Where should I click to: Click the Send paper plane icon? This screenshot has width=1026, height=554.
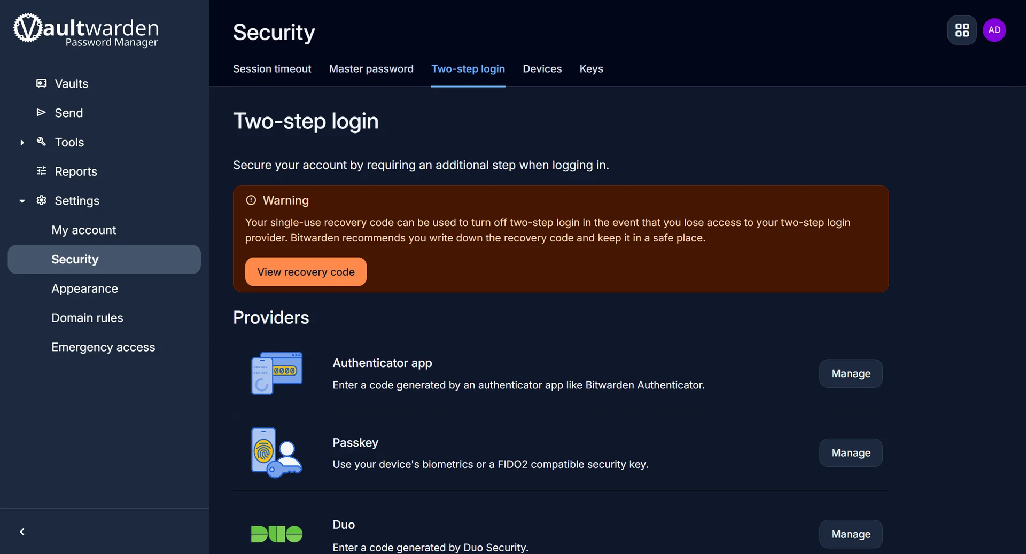[x=41, y=112]
